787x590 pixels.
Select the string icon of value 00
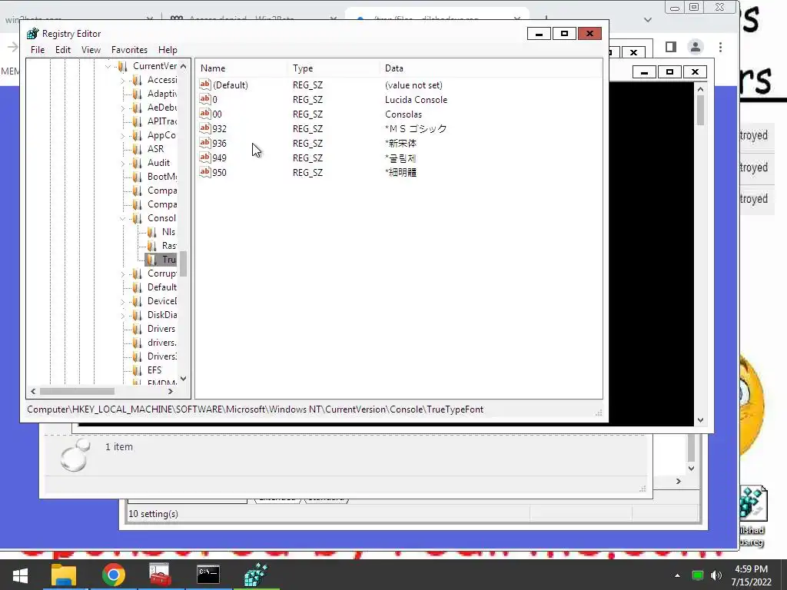204,114
